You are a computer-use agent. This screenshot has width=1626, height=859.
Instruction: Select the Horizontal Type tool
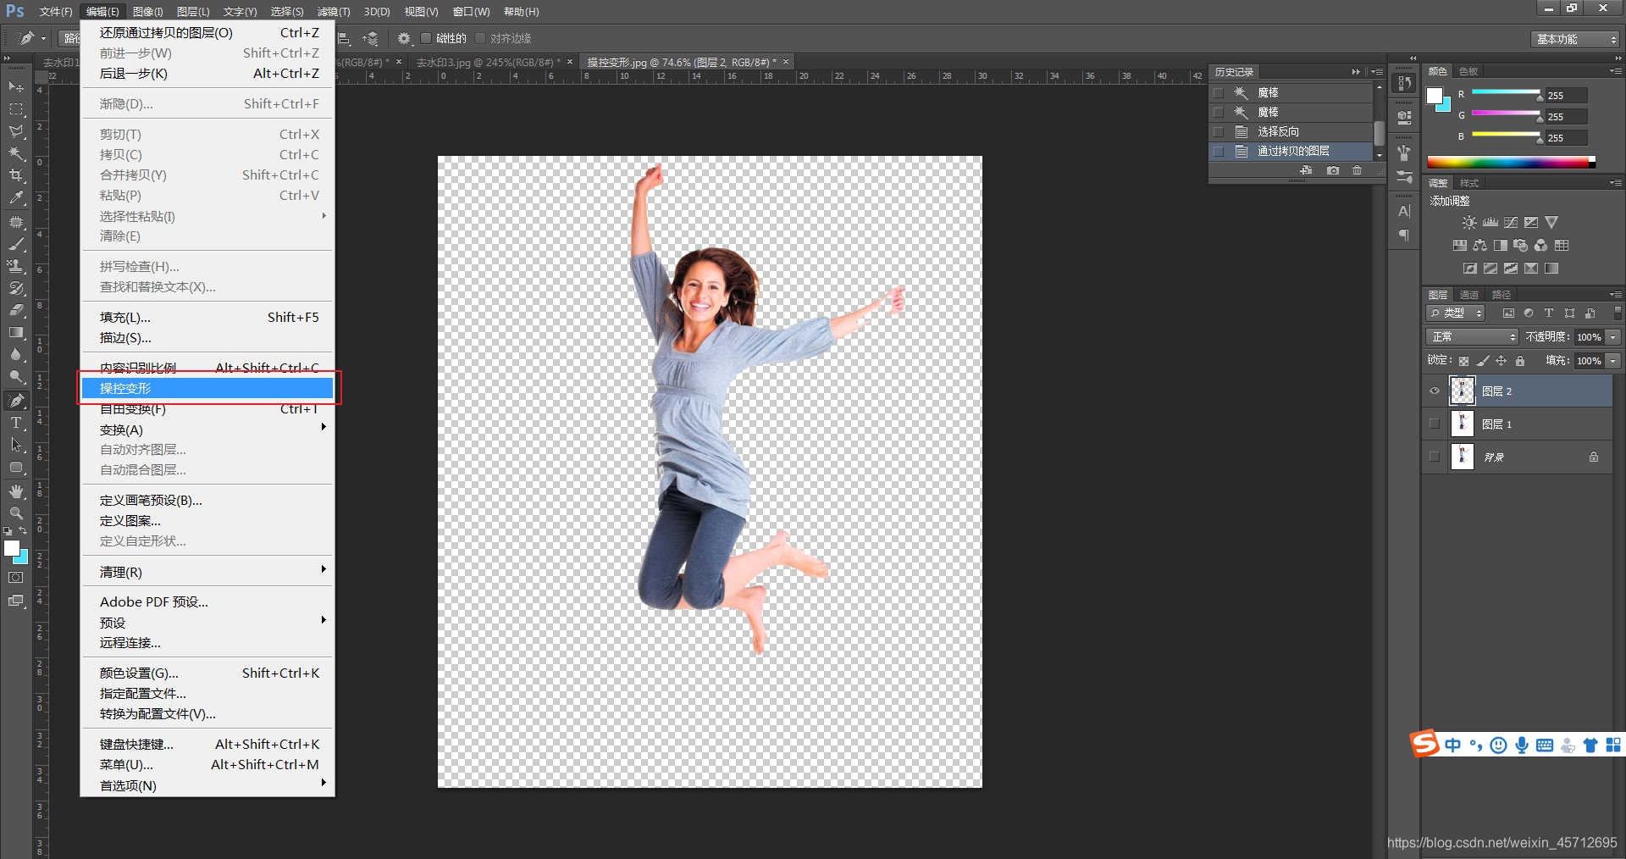point(16,423)
